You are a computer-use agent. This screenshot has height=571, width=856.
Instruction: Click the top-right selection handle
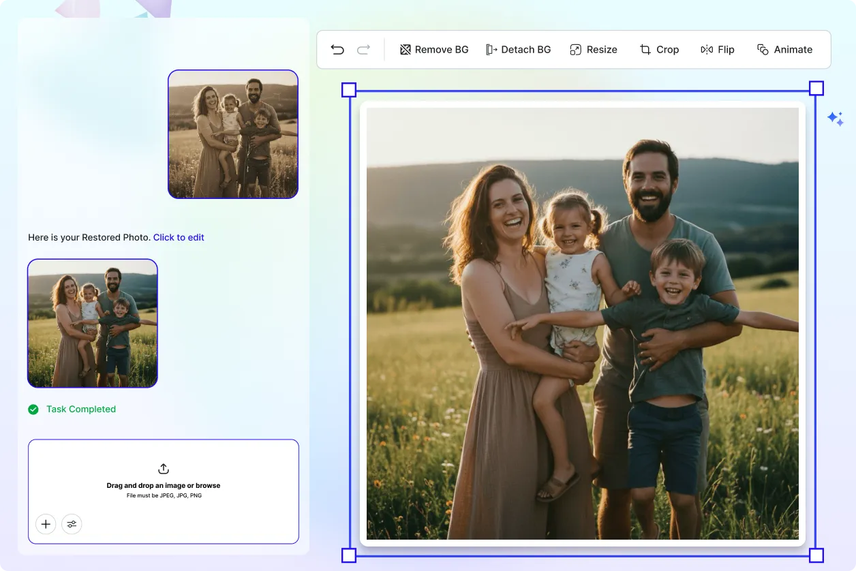[x=816, y=88]
